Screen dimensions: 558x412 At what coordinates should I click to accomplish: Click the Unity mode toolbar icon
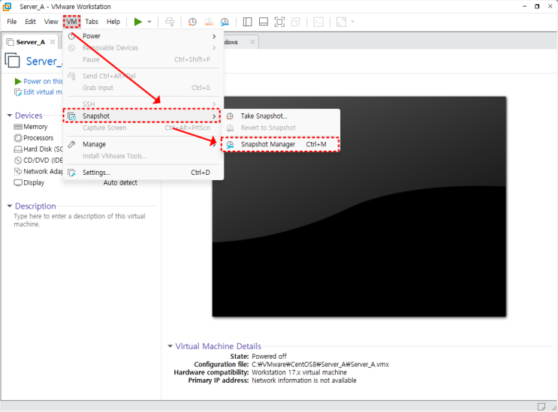tap(295, 22)
